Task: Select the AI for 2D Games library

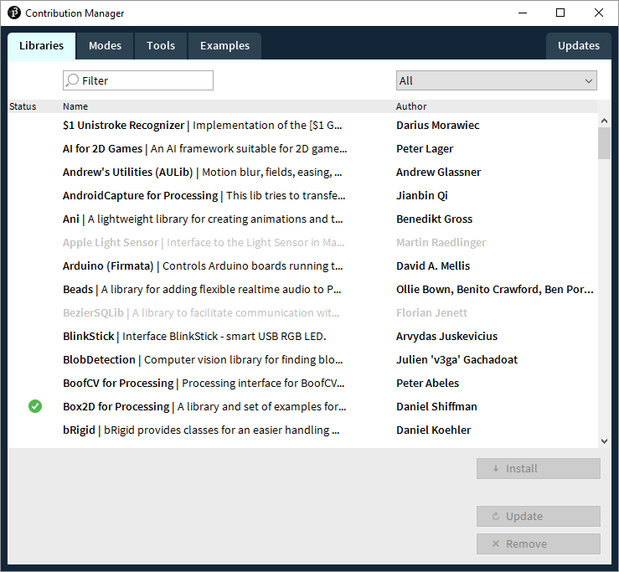Action: [x=302, y=148]
